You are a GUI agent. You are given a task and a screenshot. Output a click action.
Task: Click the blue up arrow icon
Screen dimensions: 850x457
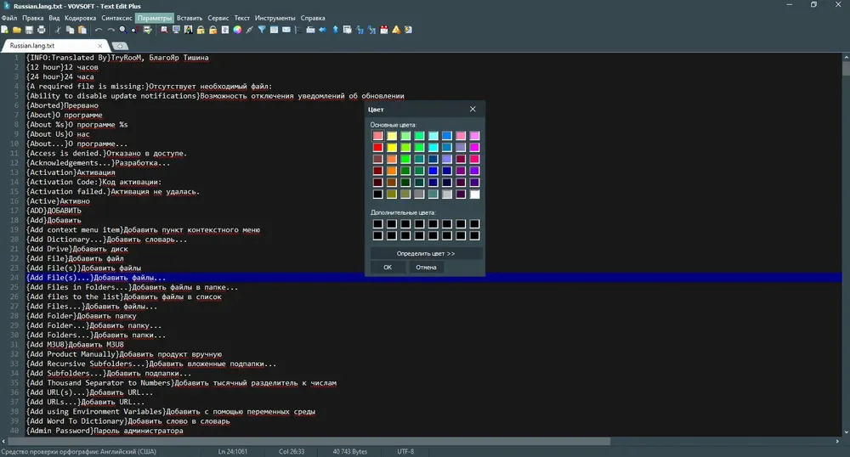335,30
